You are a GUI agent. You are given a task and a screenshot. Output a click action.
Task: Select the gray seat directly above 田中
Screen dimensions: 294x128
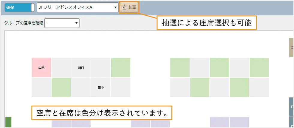click(101, 68)
